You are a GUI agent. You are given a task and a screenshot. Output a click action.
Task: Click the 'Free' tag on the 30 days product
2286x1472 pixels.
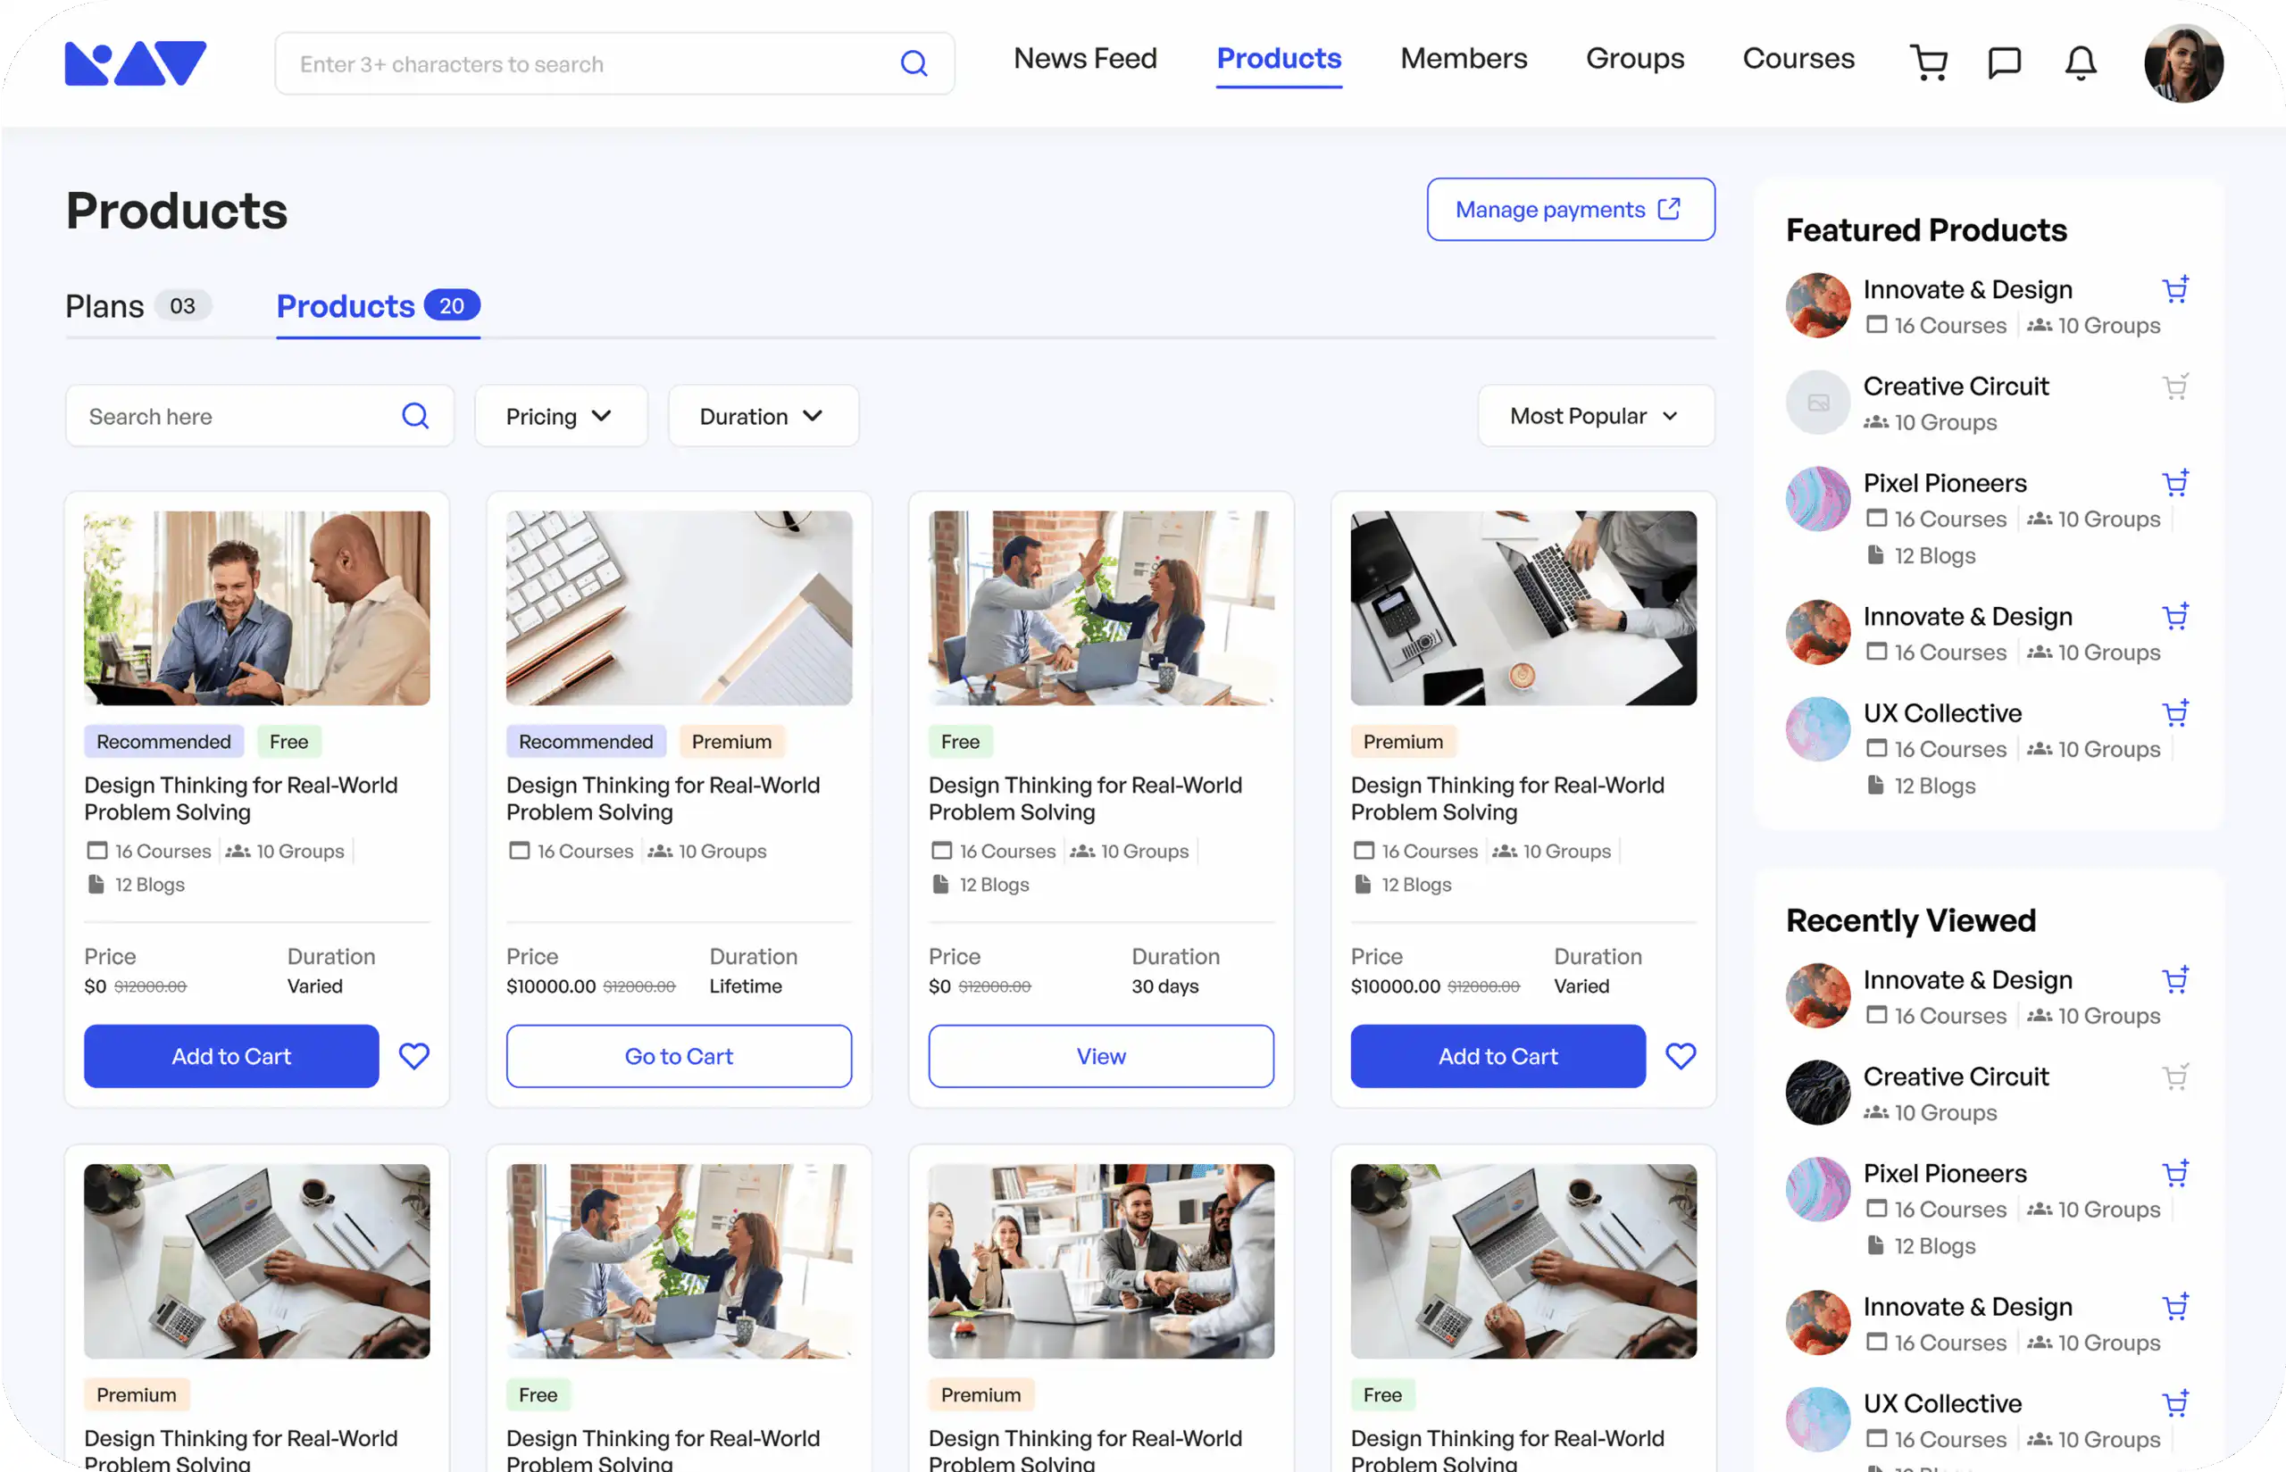[960, 742]
